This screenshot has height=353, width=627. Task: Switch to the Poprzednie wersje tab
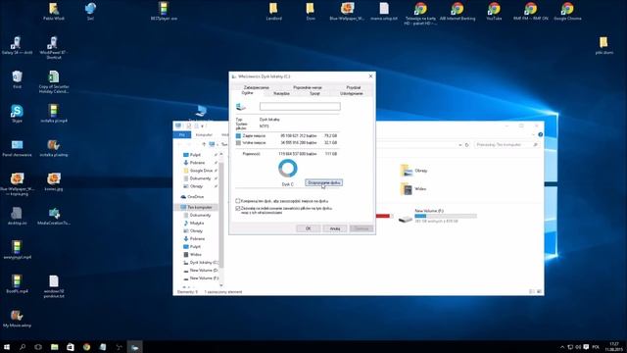pos(308,87)
